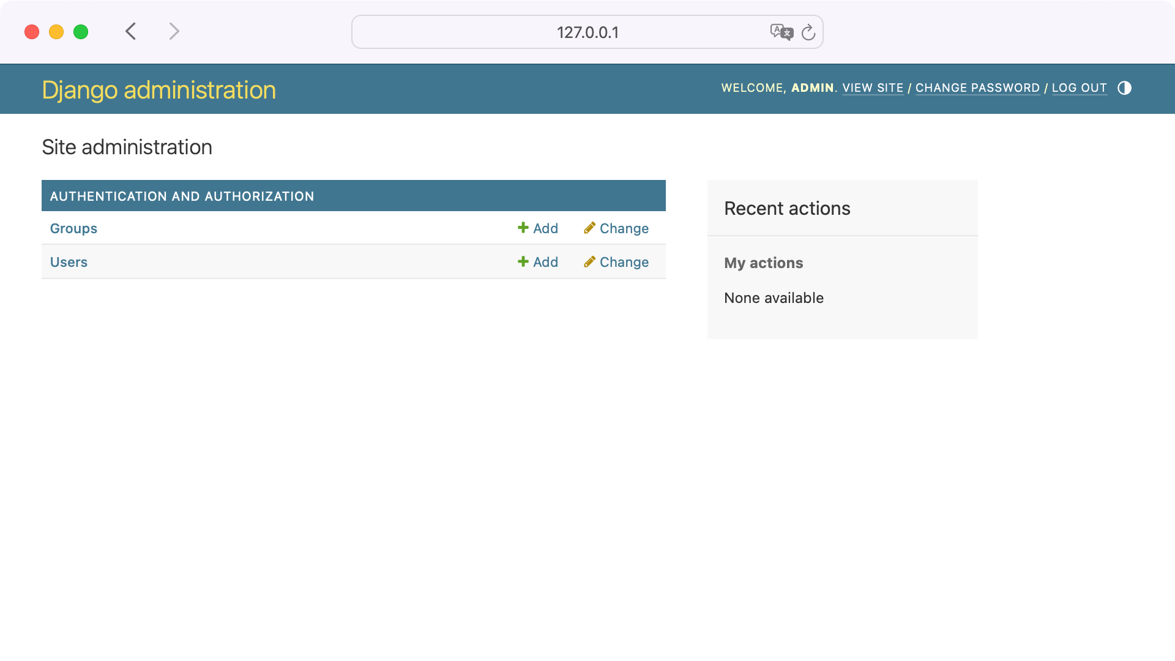Screen dimensions: 1175x661
Task: Click the green plus Add icon for Groups
Action: [523, 228]
